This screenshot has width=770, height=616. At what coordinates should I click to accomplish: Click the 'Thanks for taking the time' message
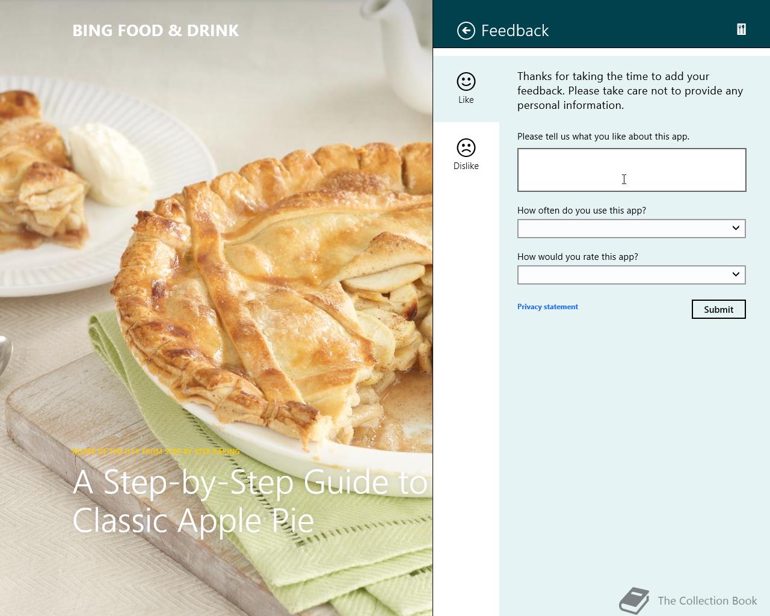coord(630,91)
